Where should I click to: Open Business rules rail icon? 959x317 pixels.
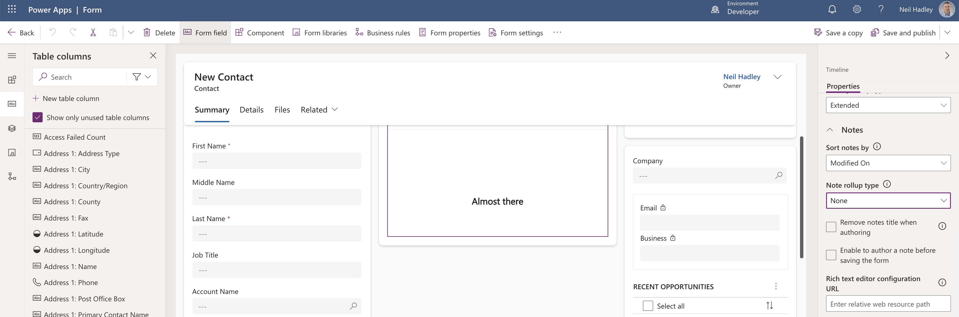[x=12, y=176]
